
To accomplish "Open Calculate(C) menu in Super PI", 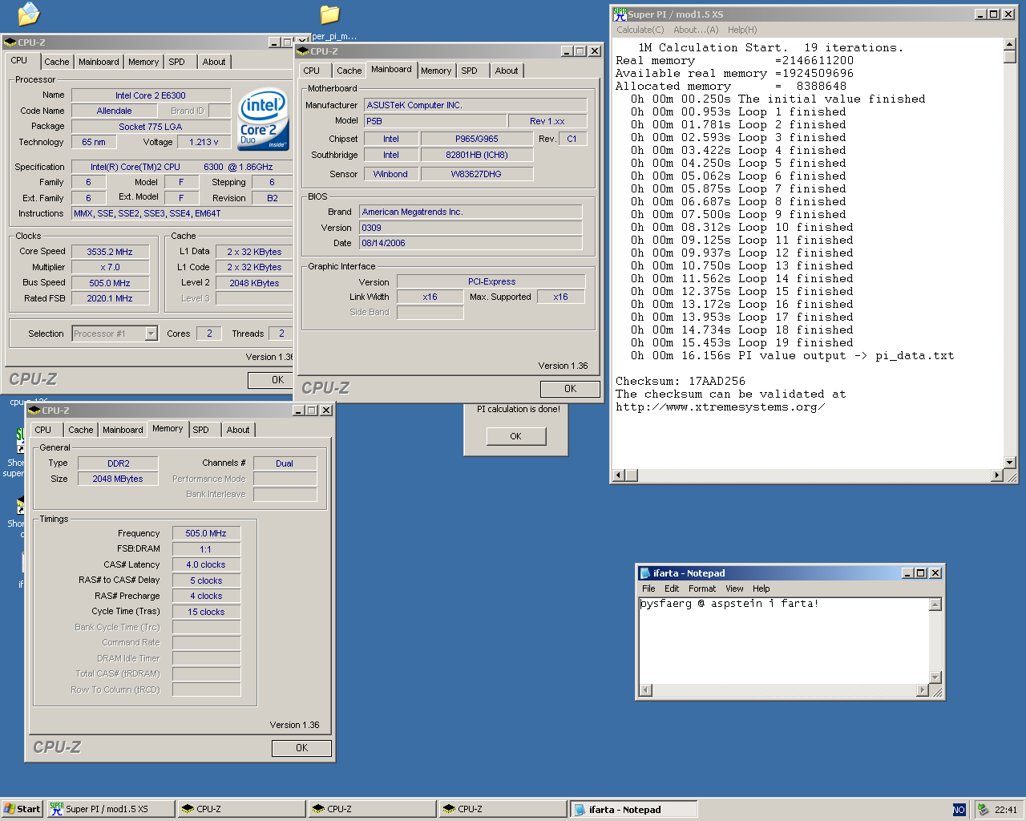I will (x=640, y=30).
